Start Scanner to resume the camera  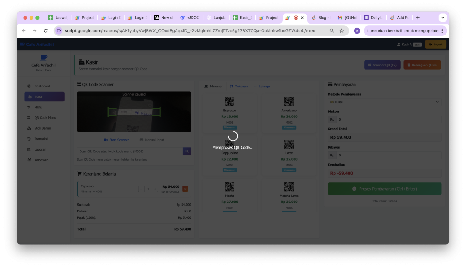pos(116,140)
